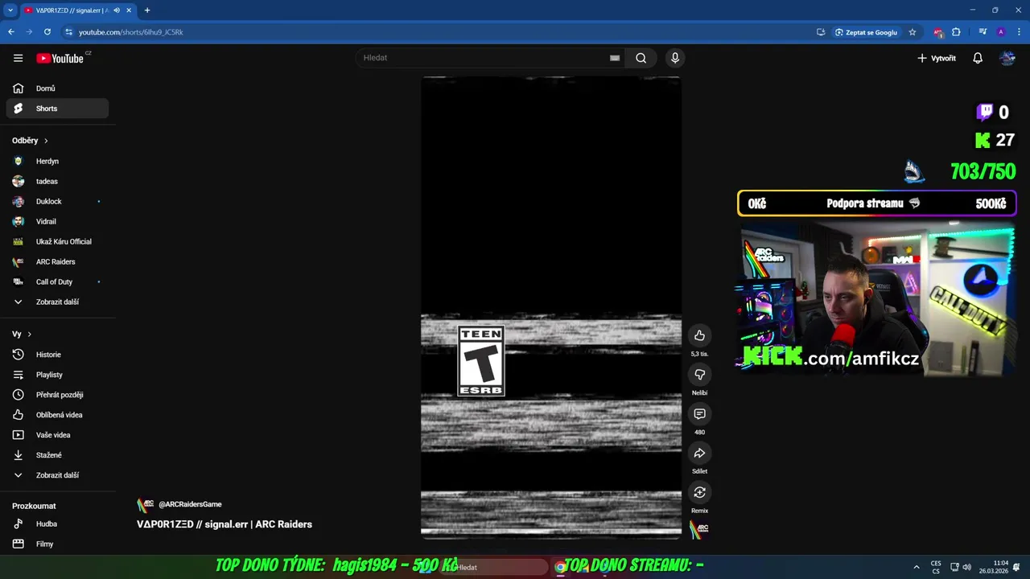Viewport: 1030px width, 579px height.
Task: Click the Chrome address bar URL
Action: (x=131, y=32)
